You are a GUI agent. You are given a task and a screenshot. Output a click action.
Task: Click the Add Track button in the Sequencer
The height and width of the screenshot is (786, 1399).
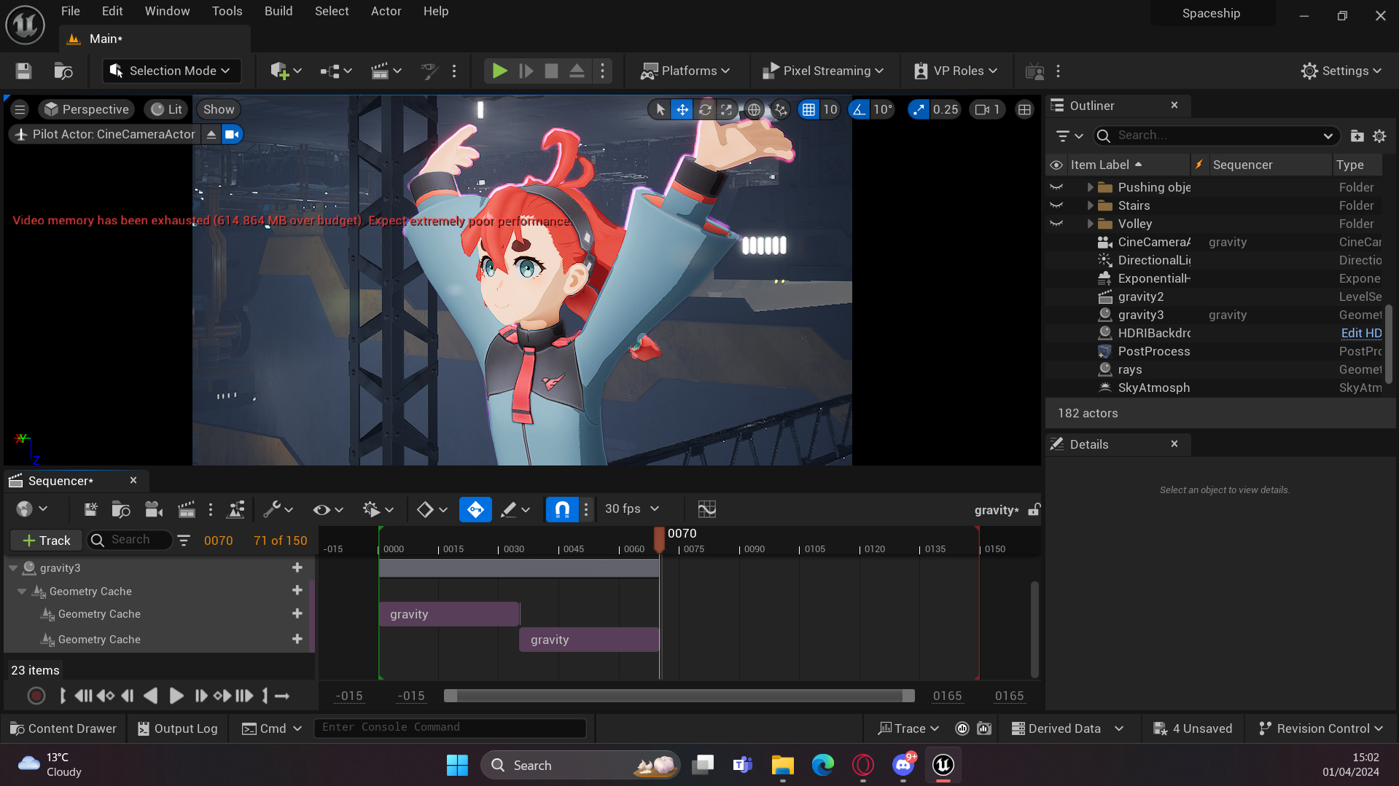[x=47, y=540]
